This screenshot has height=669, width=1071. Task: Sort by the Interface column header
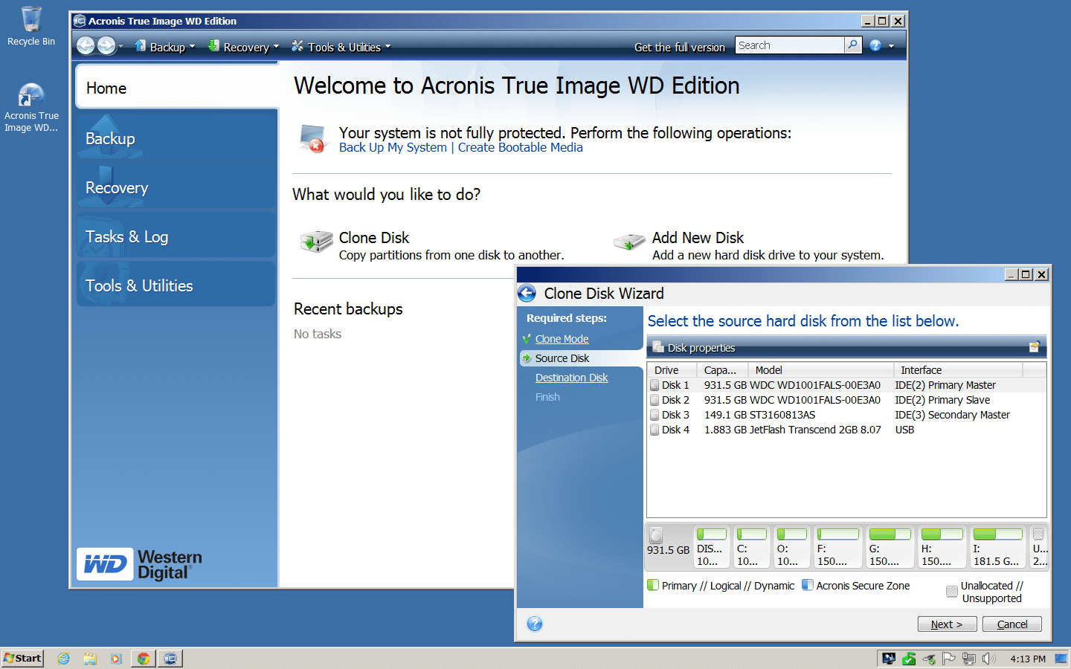[959, 370]
